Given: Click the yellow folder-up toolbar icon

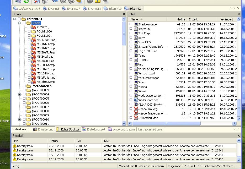Looking at the screenshot, I should coord(98,1).
